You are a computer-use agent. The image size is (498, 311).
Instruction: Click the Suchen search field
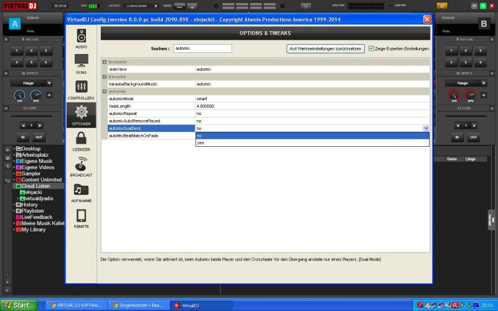202,49
